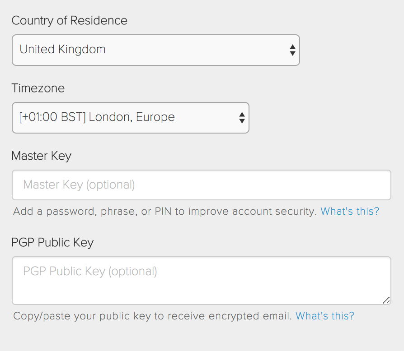Click the "Master Key" field label
The image size is (404, 351).
point(42,156)
